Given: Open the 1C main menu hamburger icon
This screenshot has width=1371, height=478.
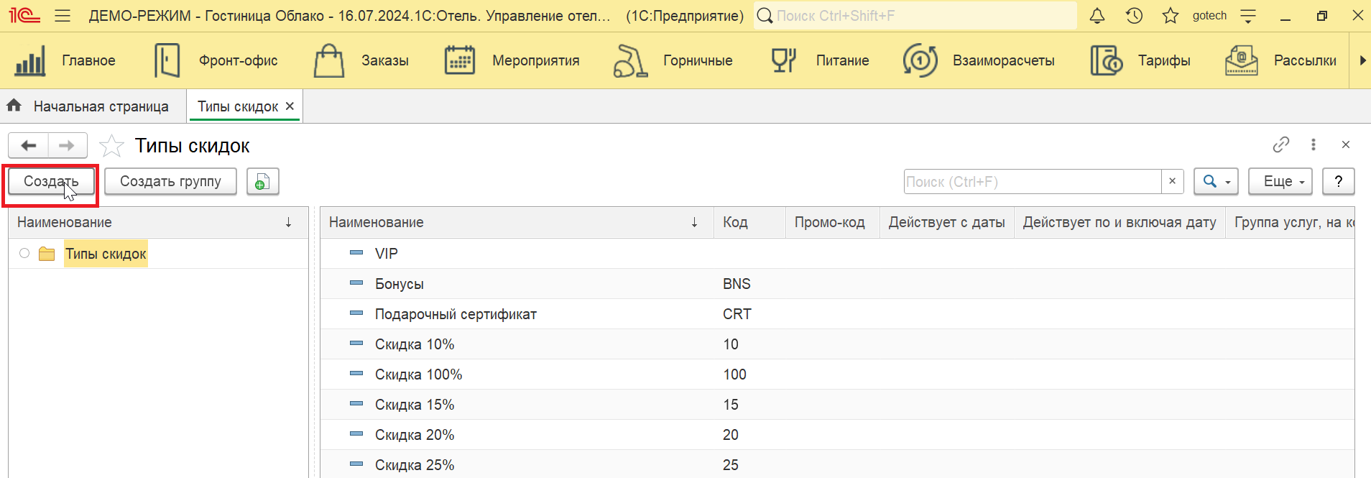Looking at the screenshot, I should click(x=63, y=15).
